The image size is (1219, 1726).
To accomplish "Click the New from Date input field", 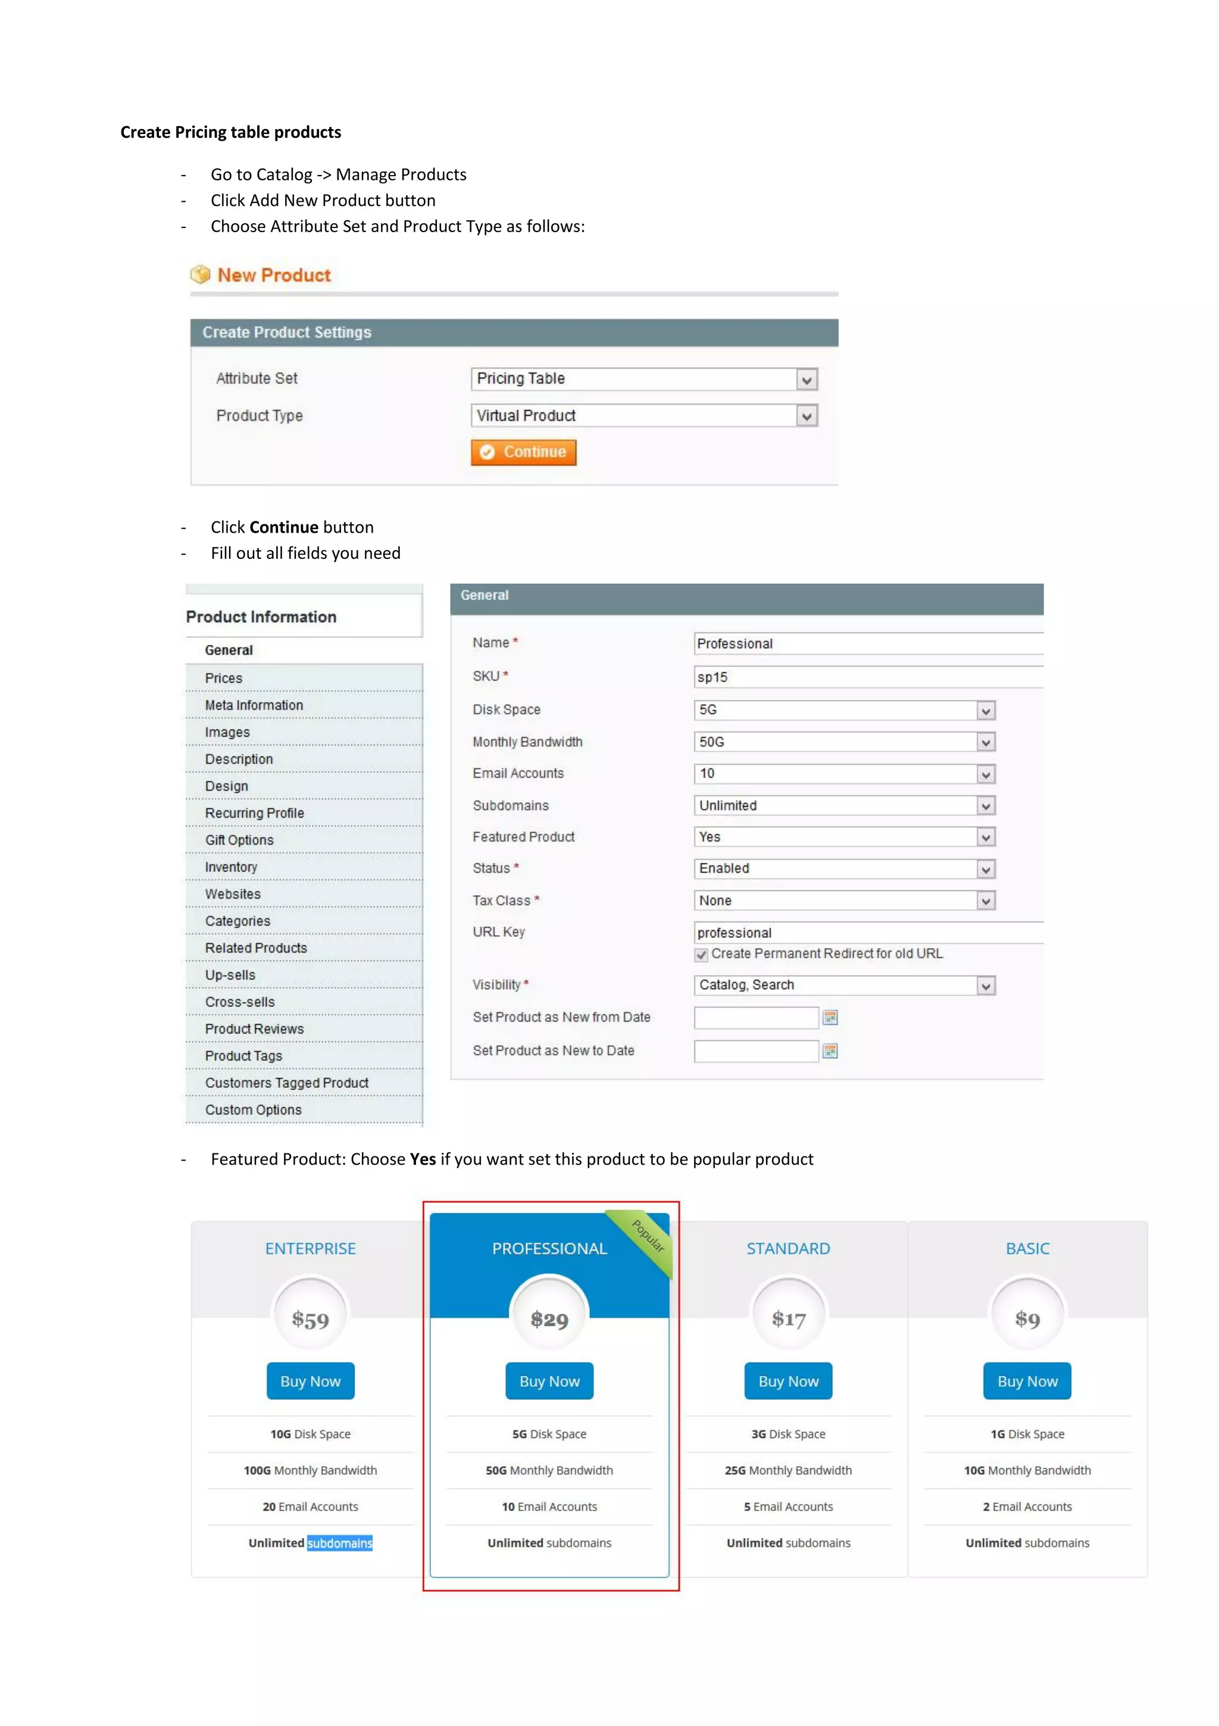I will (757, 1017).
